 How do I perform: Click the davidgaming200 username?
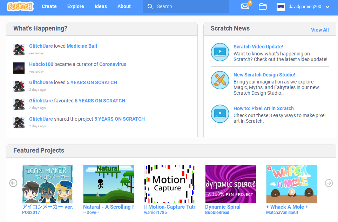(305, 7)
